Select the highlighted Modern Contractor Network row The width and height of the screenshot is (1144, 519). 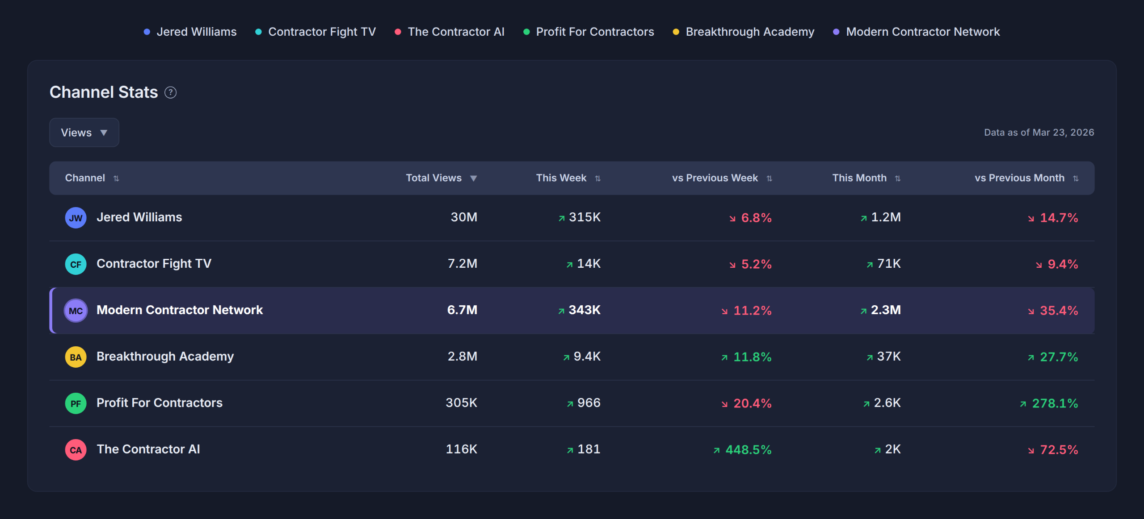pyautogui.click(x=572, y=311)
